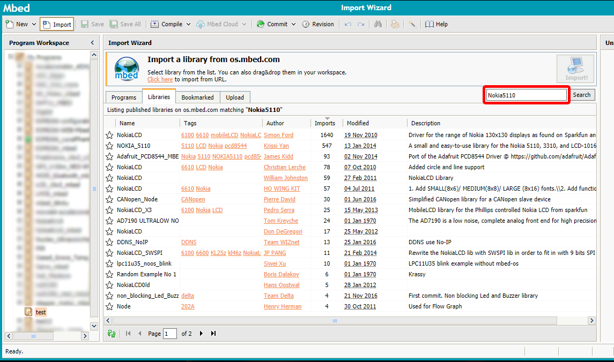Go to next page of library results

201,334
